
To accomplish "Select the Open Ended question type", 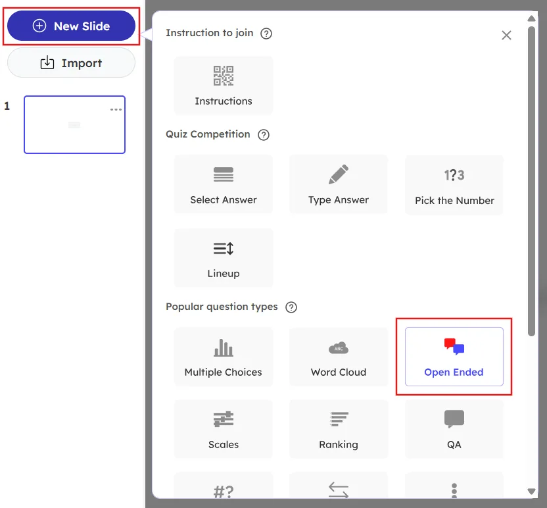I will tap(454, 356).
